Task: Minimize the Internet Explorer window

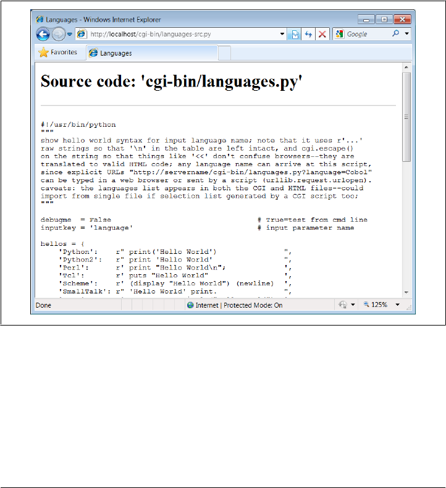Action: coord(366,20)
